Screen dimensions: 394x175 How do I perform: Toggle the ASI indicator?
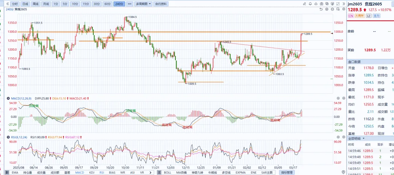pyautogui.click(x=132, y=172)
